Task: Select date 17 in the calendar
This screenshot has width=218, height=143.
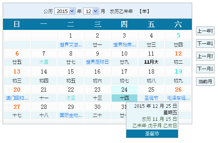Action: (x=124, y=72)
